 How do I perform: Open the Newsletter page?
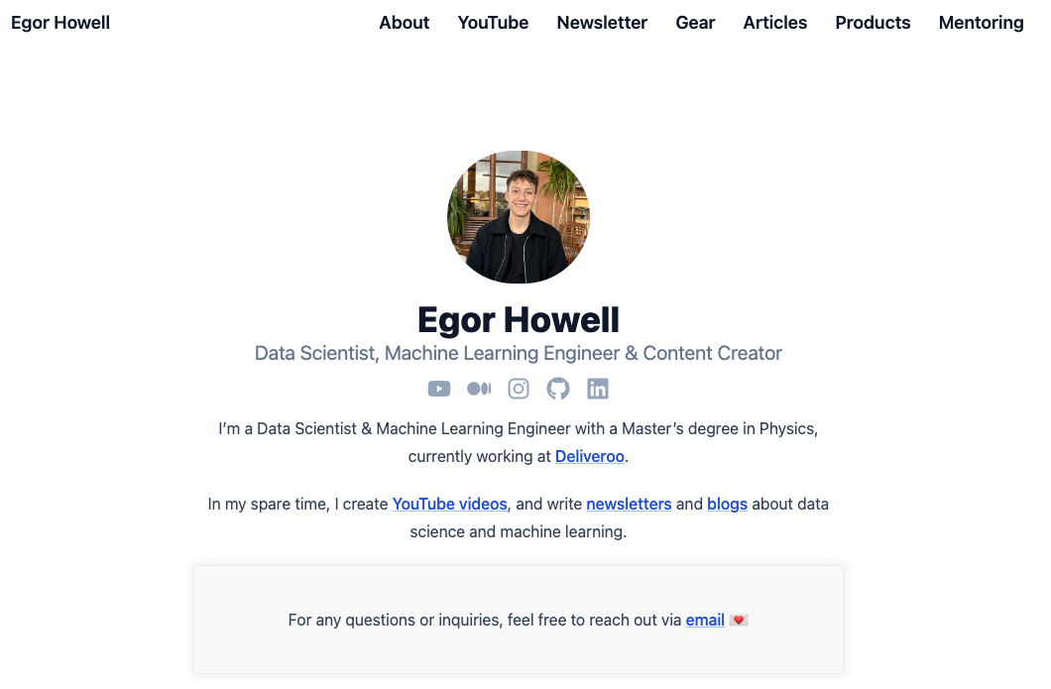pyautogui.click(x=602, y=23)
